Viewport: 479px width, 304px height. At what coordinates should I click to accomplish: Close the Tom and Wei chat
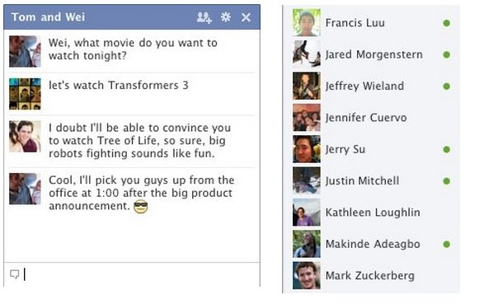click(x=246, y=17)
